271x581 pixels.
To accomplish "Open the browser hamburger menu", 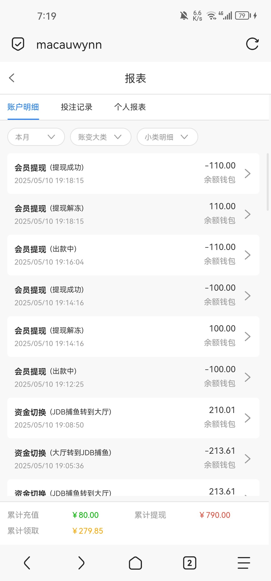I will point(244,563).
